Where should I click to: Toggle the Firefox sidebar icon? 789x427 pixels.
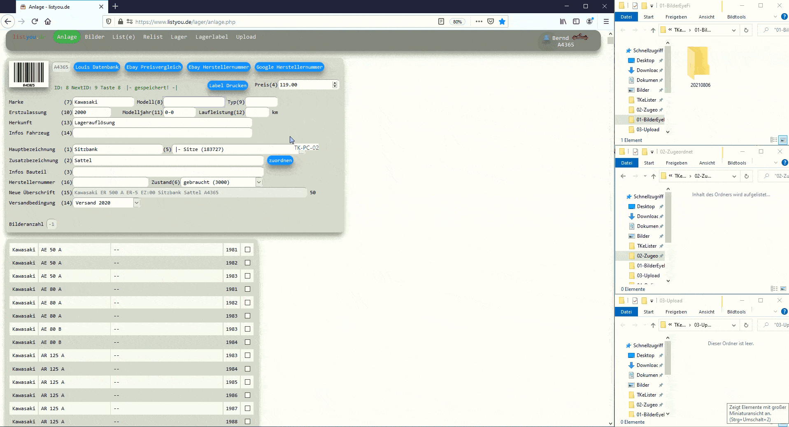pyautogui.click(x=576, y=21)
